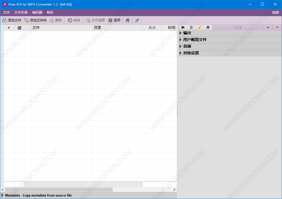The width and height of the screenshot is (282, 199).
Task: Click the home icon in the toolbar
Action: [x=128, y=20]
